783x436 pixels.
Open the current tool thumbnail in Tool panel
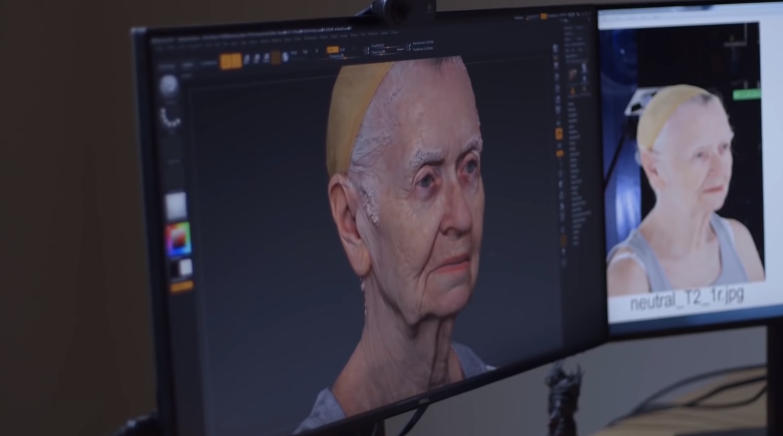[573, 74]
